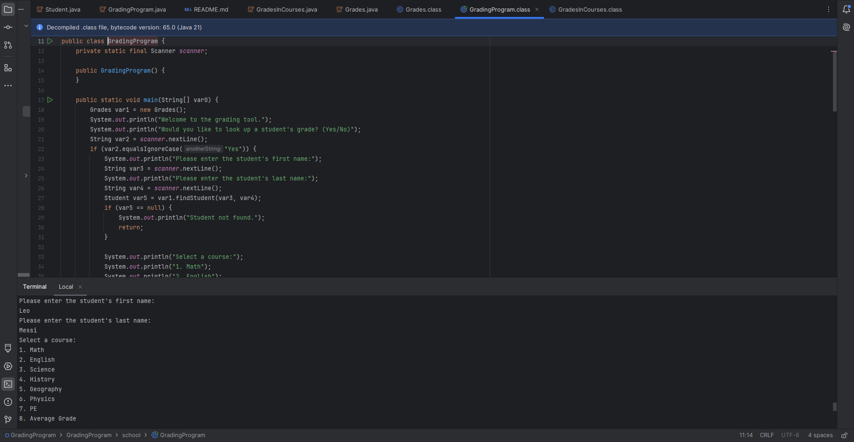Open the Project tool window folder icon
This screenshot has width=854, height=442.
tap(8, 9)
